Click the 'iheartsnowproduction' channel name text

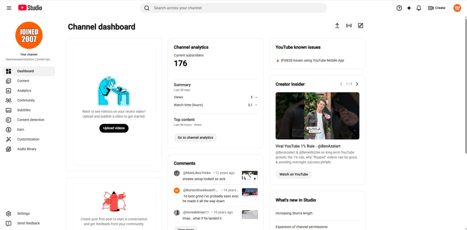point(29,59)
